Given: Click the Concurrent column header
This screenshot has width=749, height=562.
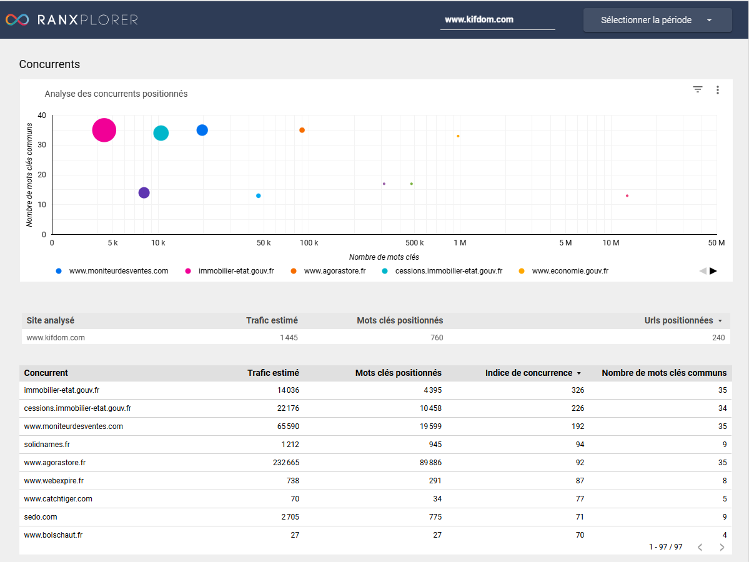Looking at the screenshot, I should click(x=46, y=373).
